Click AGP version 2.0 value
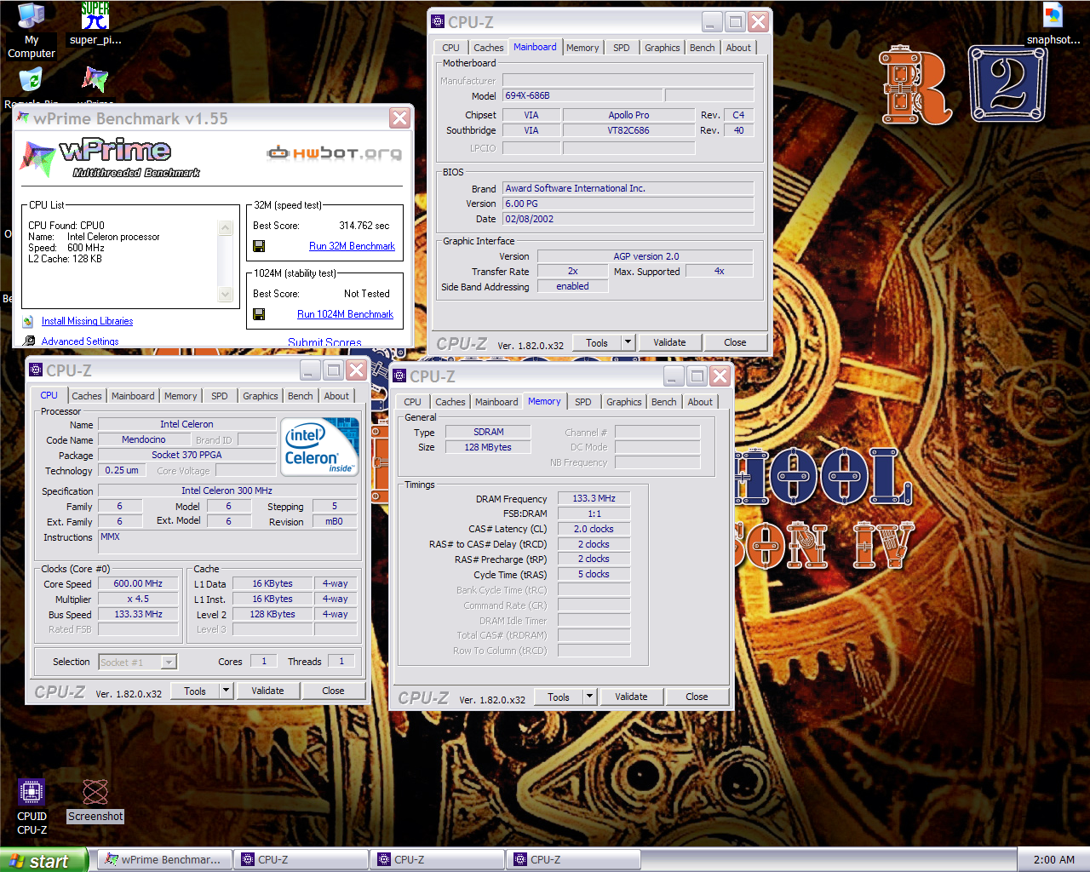 [x=645, y=256]
